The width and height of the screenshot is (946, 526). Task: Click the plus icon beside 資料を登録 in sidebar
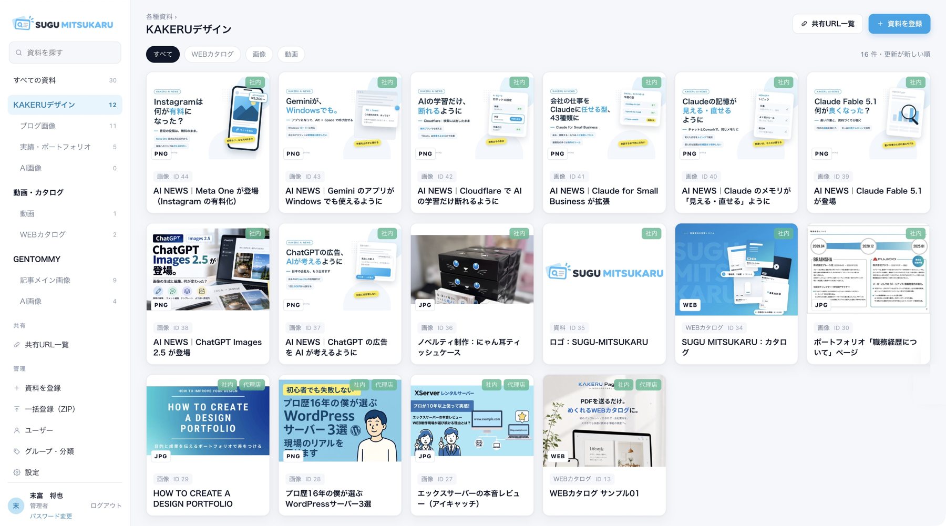17,388
